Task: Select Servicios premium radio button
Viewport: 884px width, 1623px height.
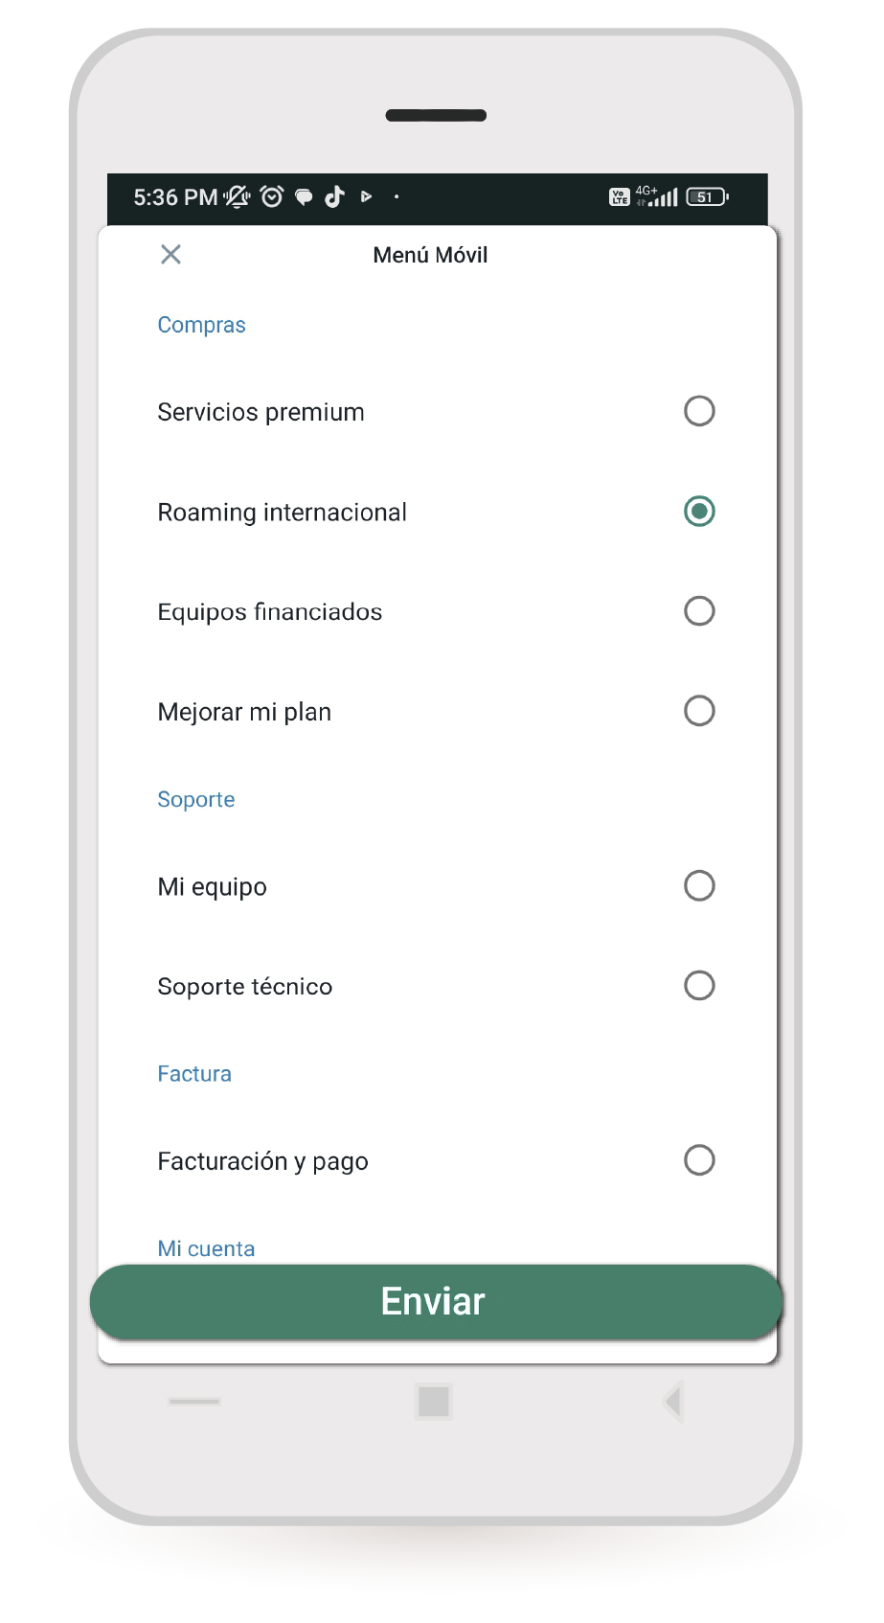Action: (699, 411)
